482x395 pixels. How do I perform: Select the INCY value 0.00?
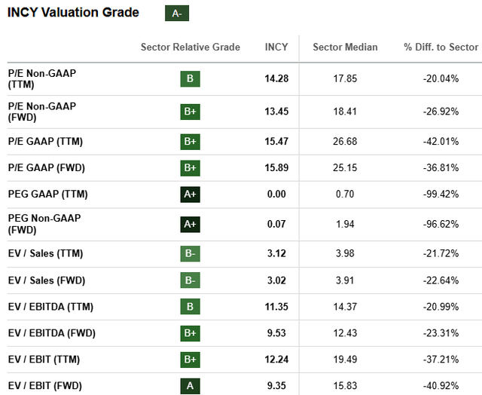point(276,194)
